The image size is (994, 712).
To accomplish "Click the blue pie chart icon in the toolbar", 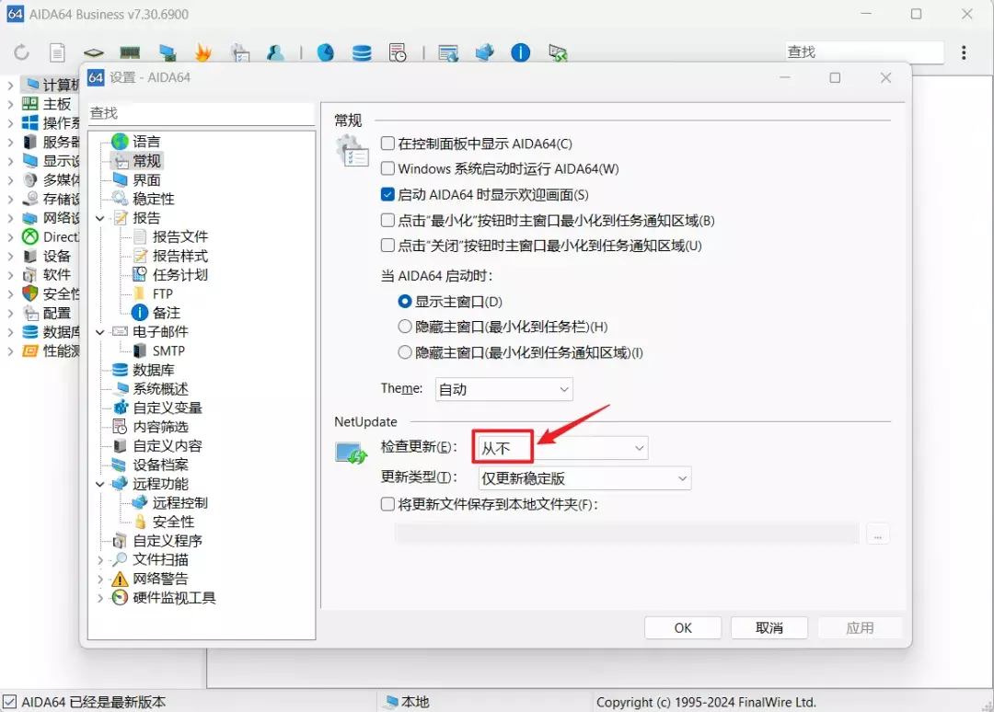I will [325, 52].
